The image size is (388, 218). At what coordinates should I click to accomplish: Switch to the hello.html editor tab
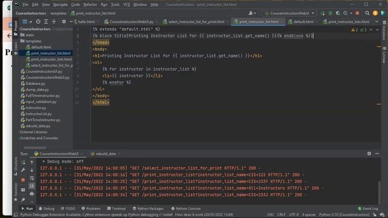click(x=86, y=22)
